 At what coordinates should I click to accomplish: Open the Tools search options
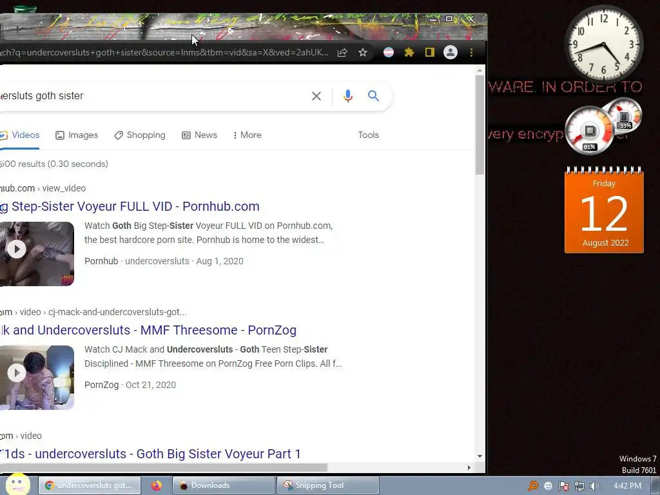point(368,135)
